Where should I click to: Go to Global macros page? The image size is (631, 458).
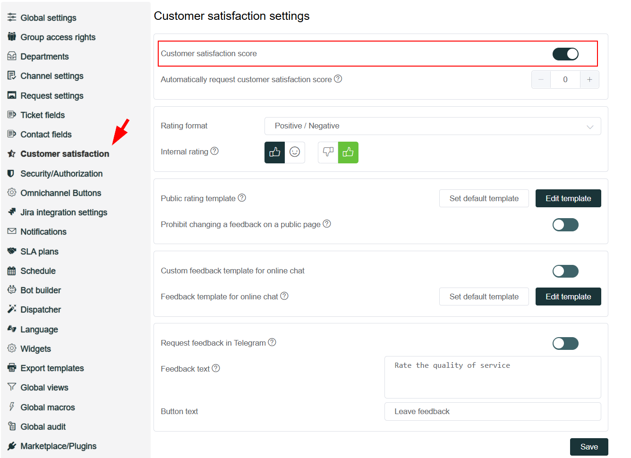click(x=48, y=407)
